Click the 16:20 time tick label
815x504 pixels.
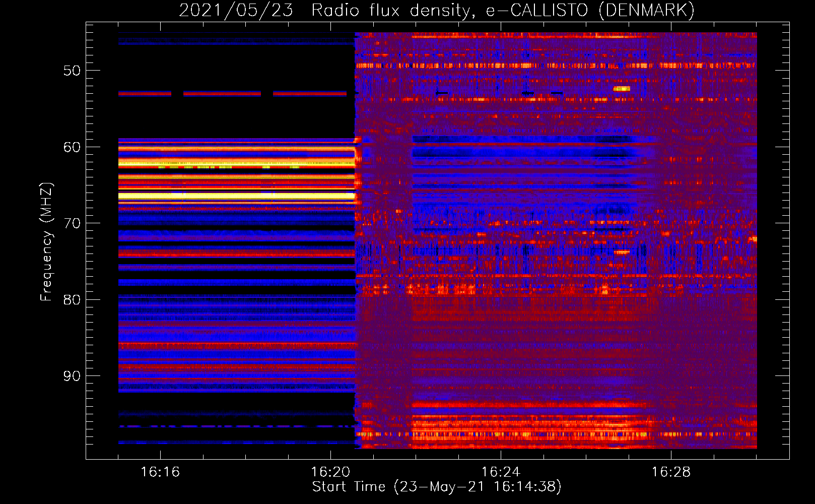330,472
